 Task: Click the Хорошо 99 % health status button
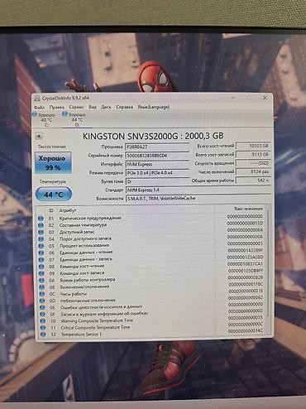tap(53, 162)
